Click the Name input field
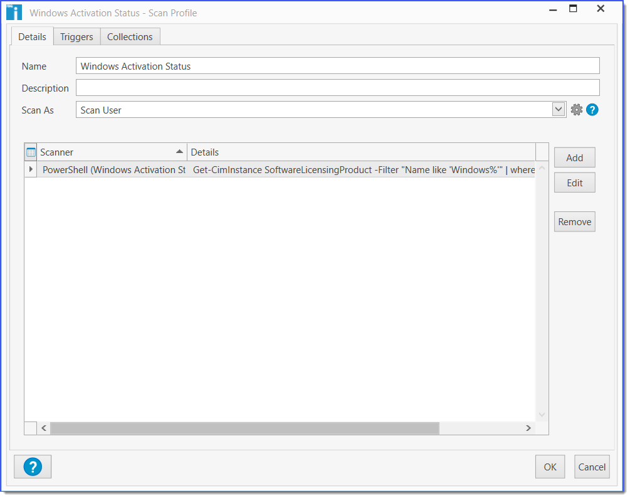 point(337,66)
